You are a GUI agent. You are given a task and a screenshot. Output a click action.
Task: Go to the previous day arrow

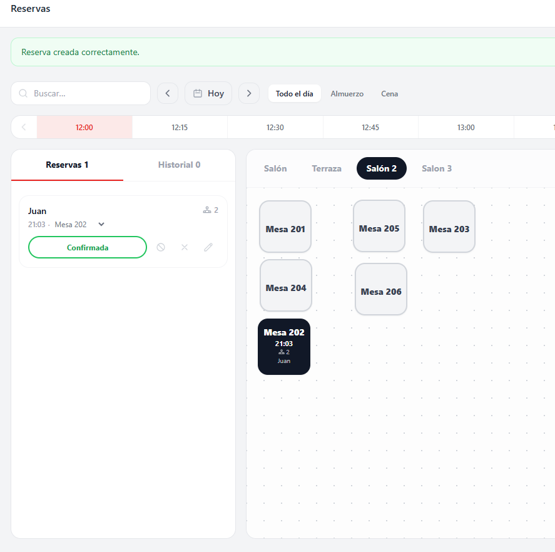pos(168,93)
